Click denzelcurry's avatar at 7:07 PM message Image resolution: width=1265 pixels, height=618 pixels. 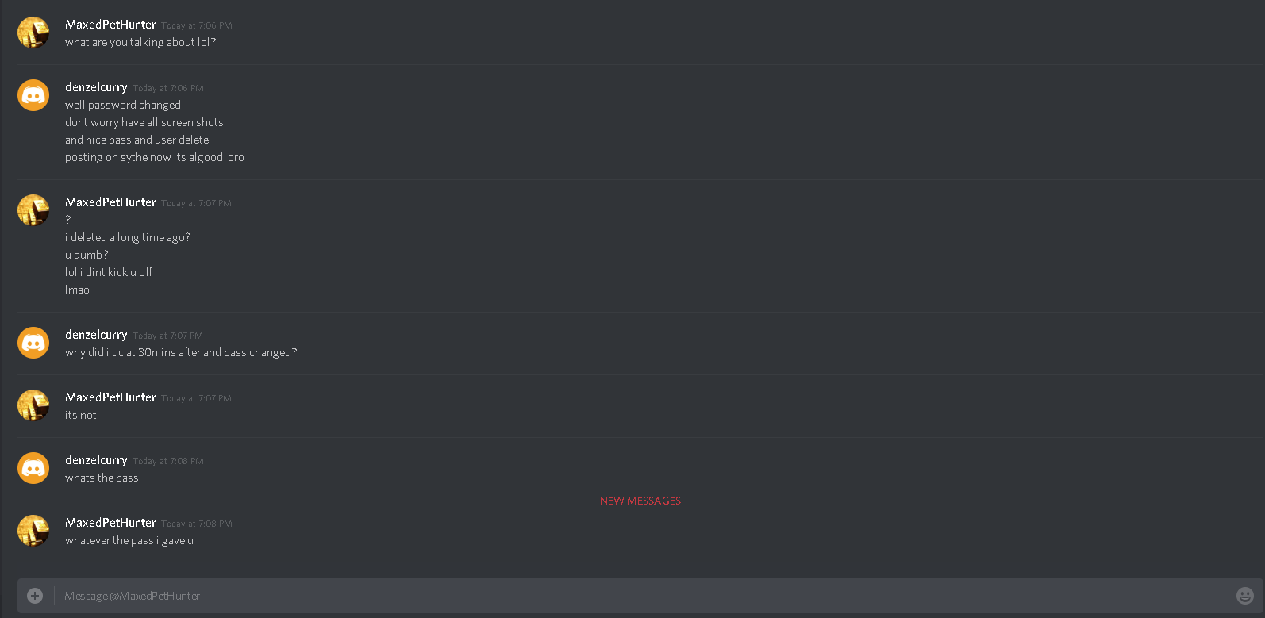click(x=33, y=343)
